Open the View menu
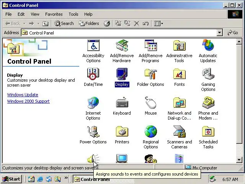This screenshot has height=184, width=245. point(35,14)
